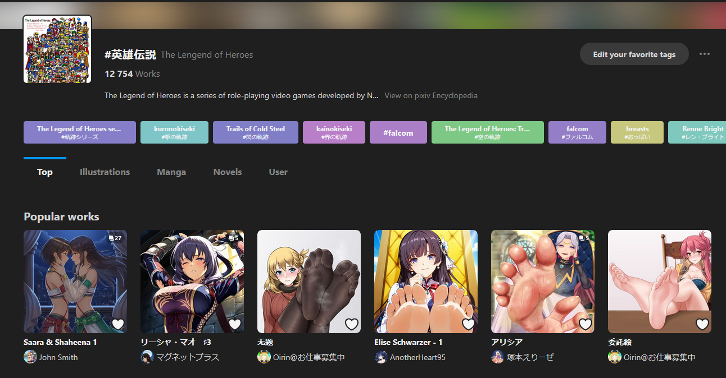Open View on pixiv Encyclopedia link
This screenshot has width=726, height=378.
(x=431, y=95)
